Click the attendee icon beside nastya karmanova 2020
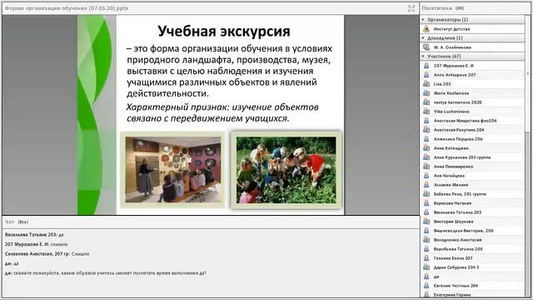Viewport: 533px width, 300px height. click(426, 102)
